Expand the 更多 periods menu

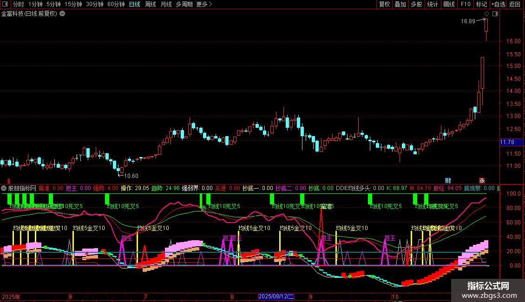click(x=204, y=4)
